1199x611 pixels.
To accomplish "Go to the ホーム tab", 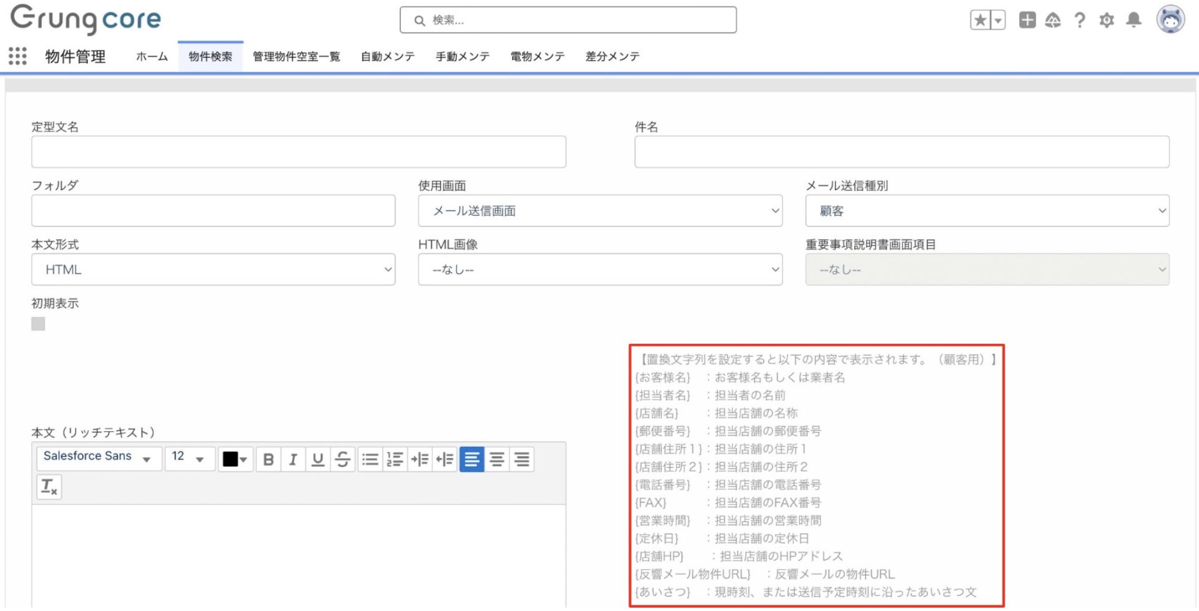I will pyautogui.click(x=152, y=57).
